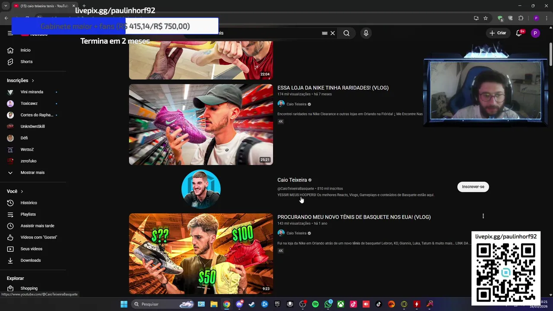The width and height of the screenshot is (553, 311).
Task: Click the @CaioTeixeiraBasquete handle
Action: click(296, 189)
